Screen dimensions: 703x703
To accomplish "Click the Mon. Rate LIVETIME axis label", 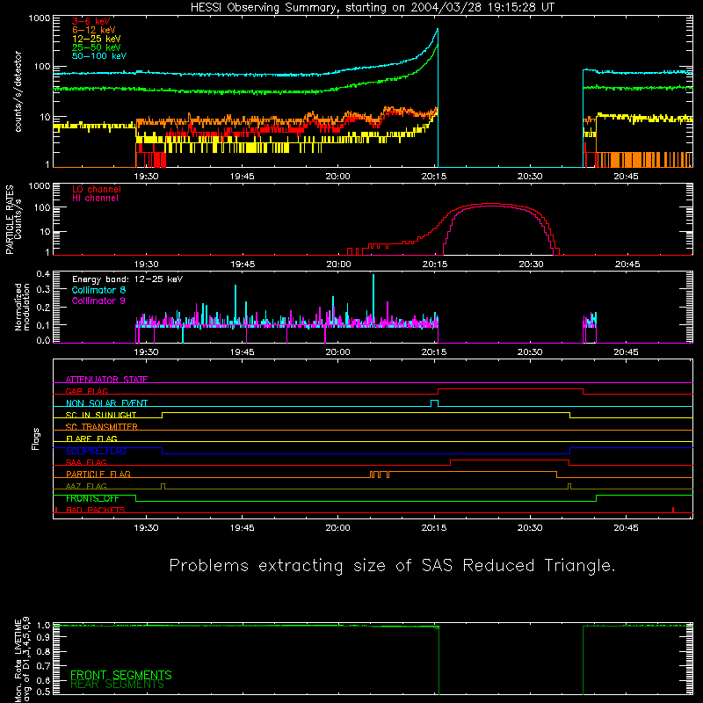I will coord(21,661).
